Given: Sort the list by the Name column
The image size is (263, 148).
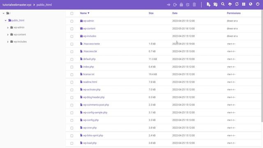Looking at the screenshot, I should [x=85, y=13].
